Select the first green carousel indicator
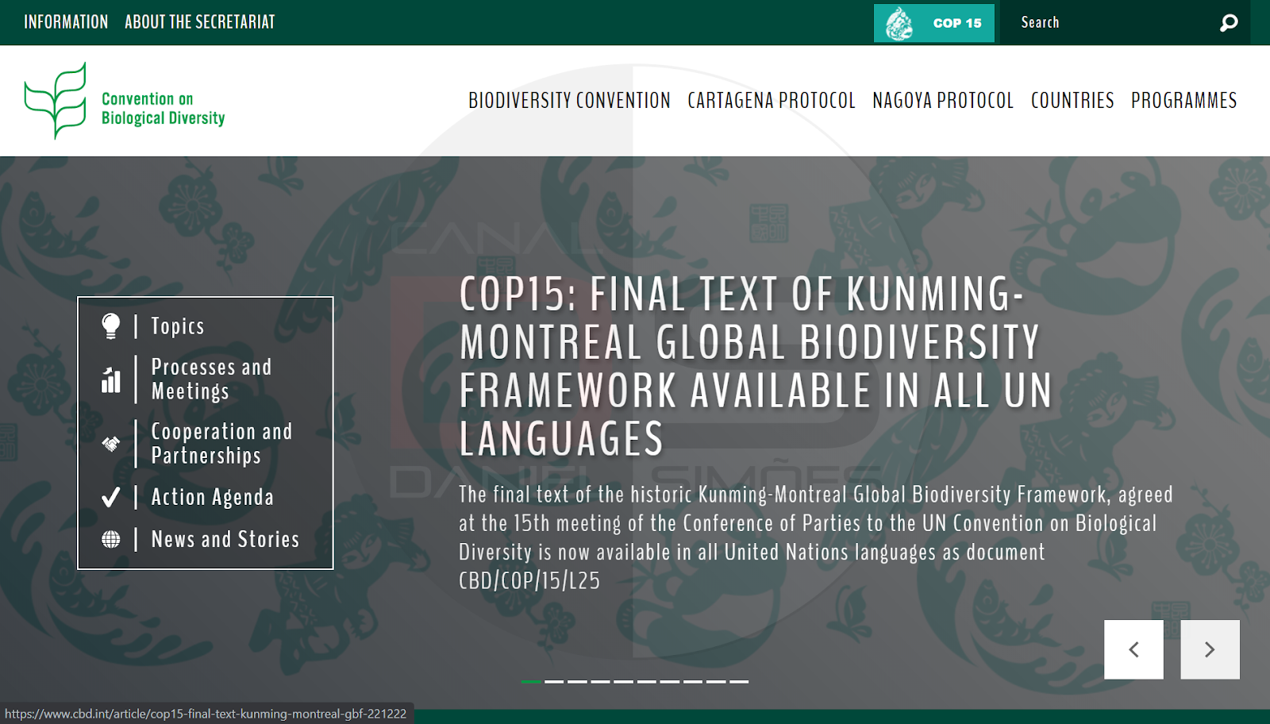Image resolution: width=1270 pixels, height=724 pixels. coord(531,681)
